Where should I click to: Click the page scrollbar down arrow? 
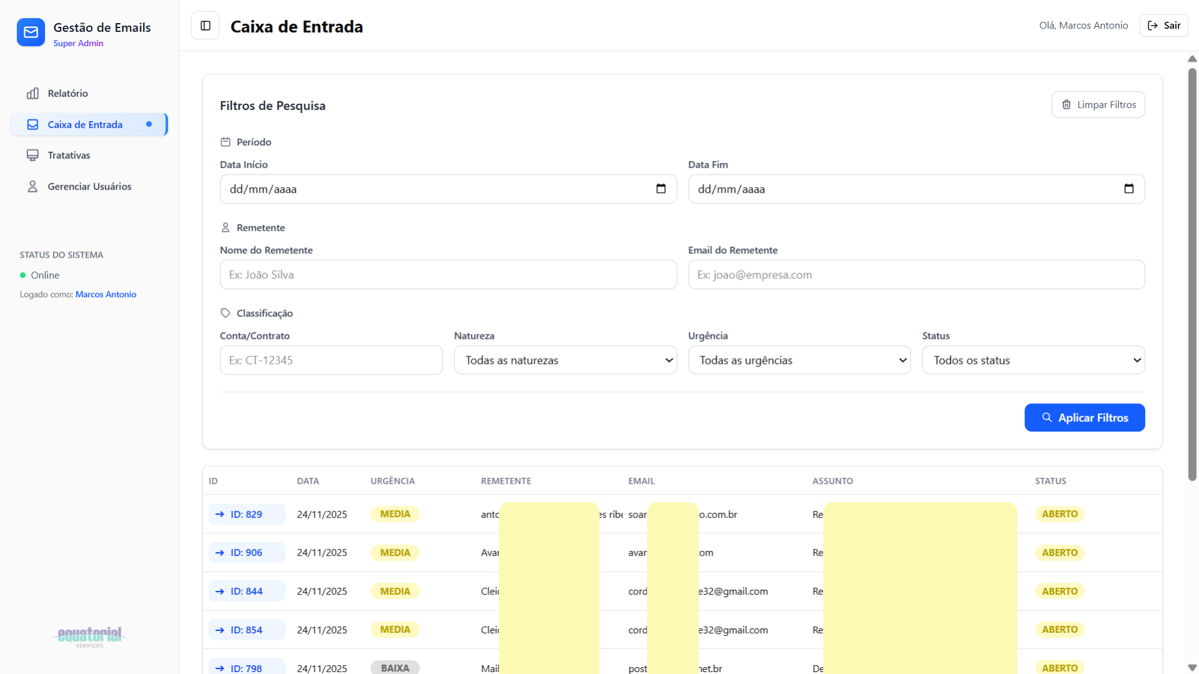pyautogui.click(x=1192, y=668)
